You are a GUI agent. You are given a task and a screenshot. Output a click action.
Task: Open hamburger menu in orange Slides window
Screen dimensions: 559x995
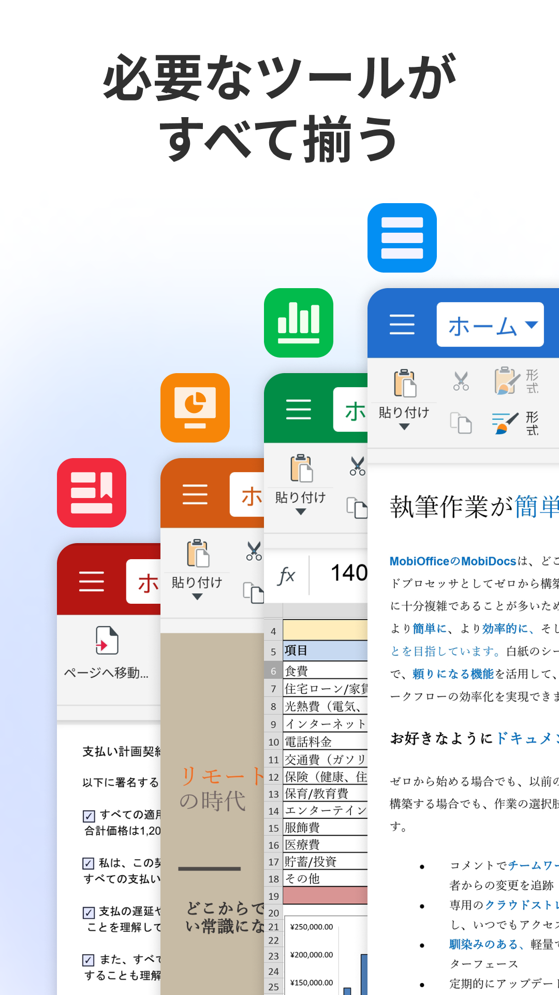click(195, 494)
